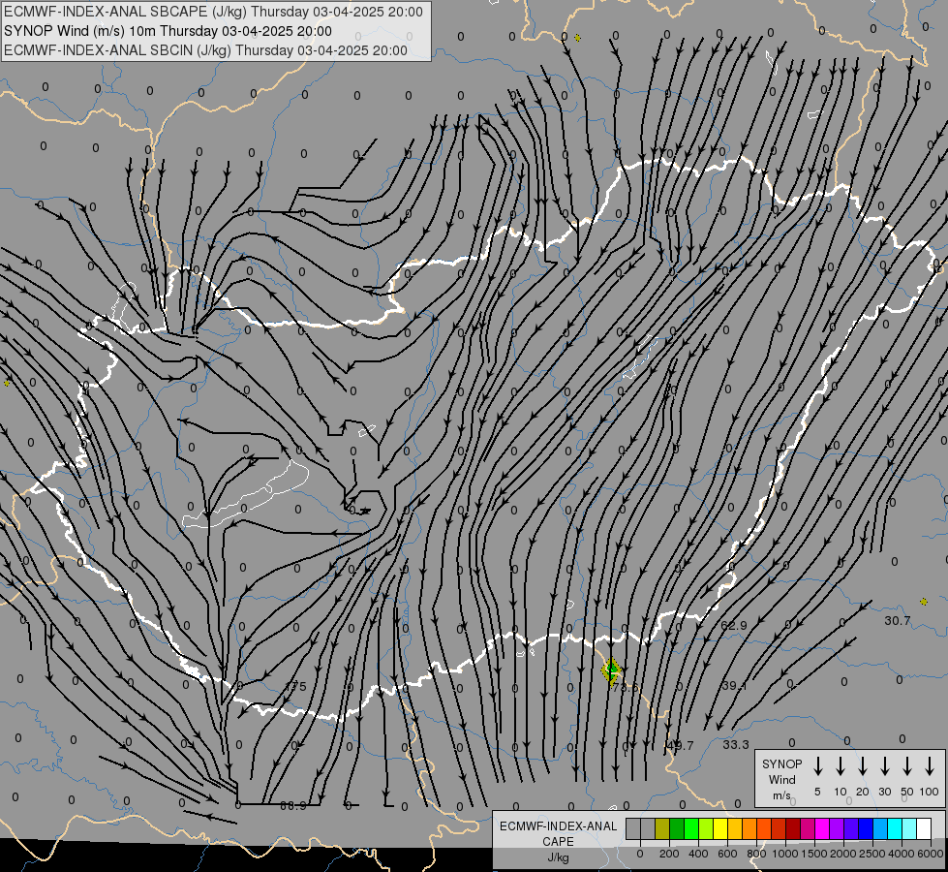Click the yellow dot at top near the border
This screenshot has width=948, height=872.
(x=577, y=38)
